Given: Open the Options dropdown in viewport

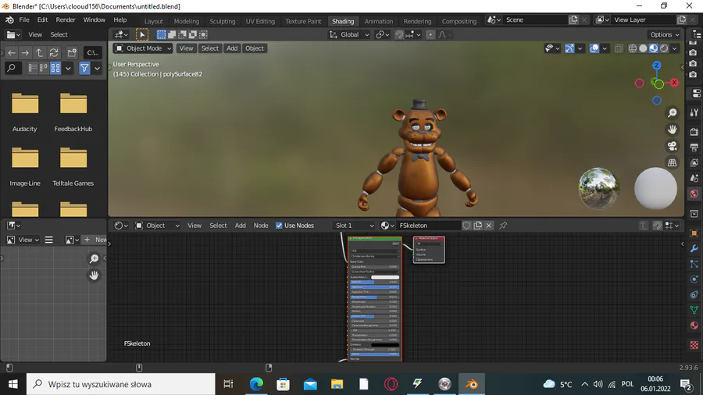Looking at the screenshot, I should coord(665,34).
